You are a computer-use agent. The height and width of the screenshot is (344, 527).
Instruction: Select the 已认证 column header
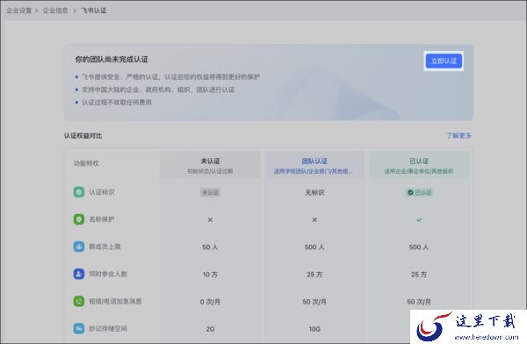coord(419,165)
